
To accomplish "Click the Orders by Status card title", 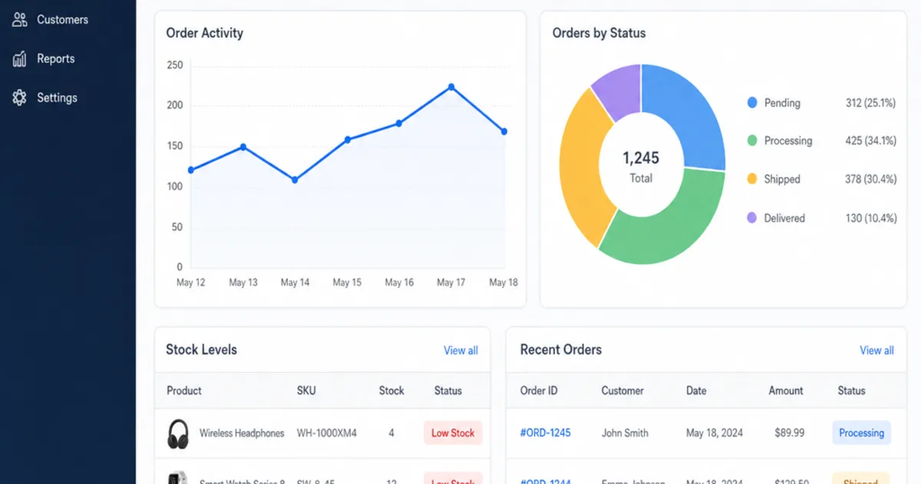I will 599,33.
